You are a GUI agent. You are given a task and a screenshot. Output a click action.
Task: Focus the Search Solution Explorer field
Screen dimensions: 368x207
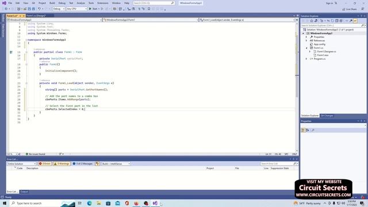(x=331, y=25)
